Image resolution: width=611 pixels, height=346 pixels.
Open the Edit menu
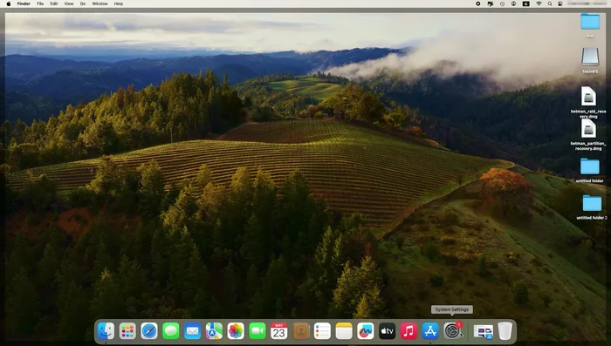point(54,3)
